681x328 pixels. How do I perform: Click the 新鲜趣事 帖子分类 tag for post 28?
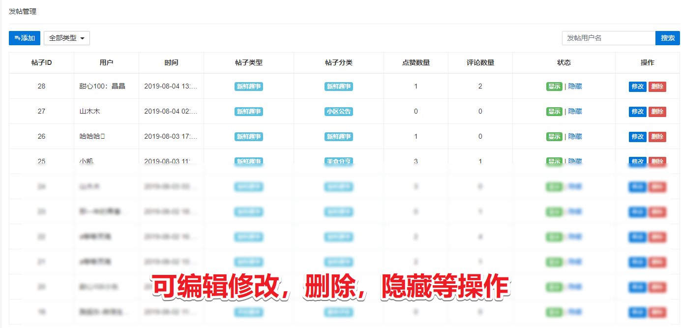coord(339,87)
